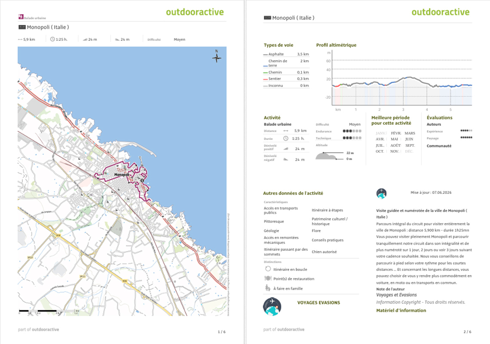Click the Point(s) de restauration icon

pyautogui.click(x=268, y=278)
